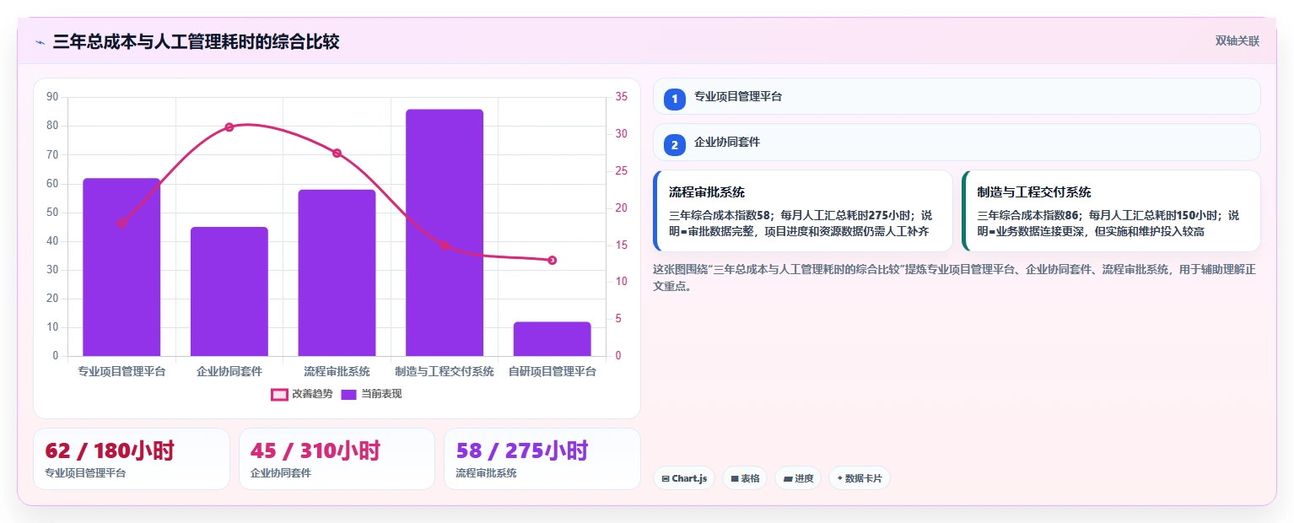Click the x-axis label 企业协同套件

coord(229,371)
